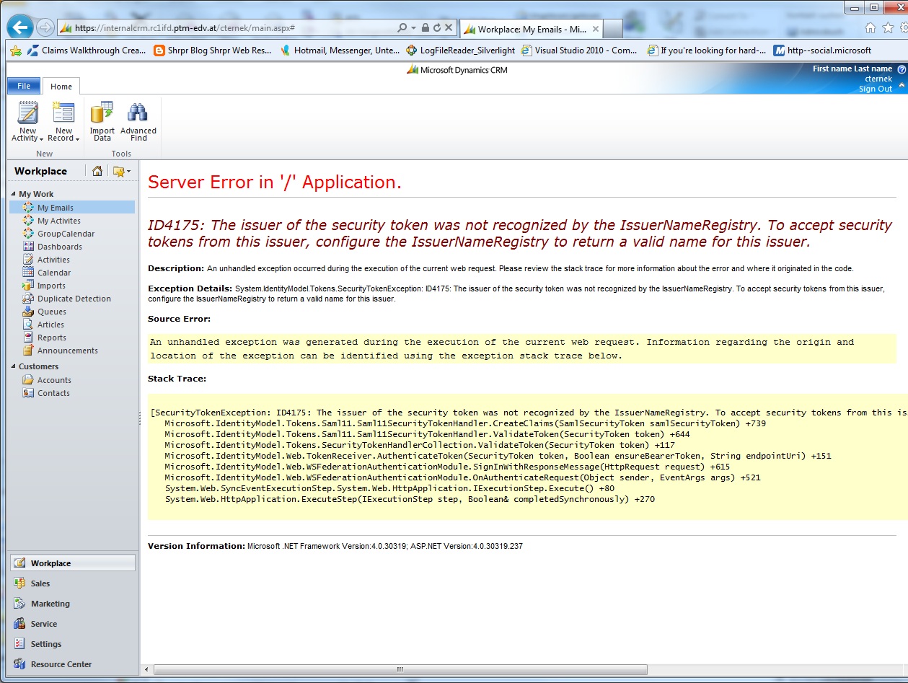This screenshot has height=683, width=908.
Task: Click the Import Data ribbon icon
Action: tap(102, 113)
